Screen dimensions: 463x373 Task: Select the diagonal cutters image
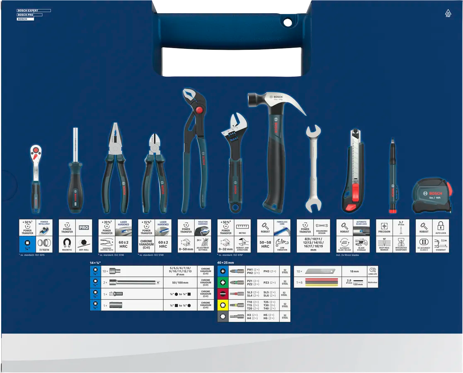(x=155, y=173)
